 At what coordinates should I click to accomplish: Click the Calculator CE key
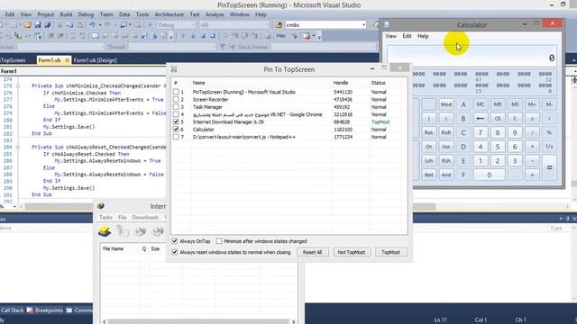[498, 118]
